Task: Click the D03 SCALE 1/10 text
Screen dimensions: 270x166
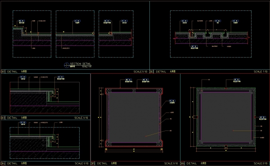Action: pyautogui.click(x=81, y=118)
